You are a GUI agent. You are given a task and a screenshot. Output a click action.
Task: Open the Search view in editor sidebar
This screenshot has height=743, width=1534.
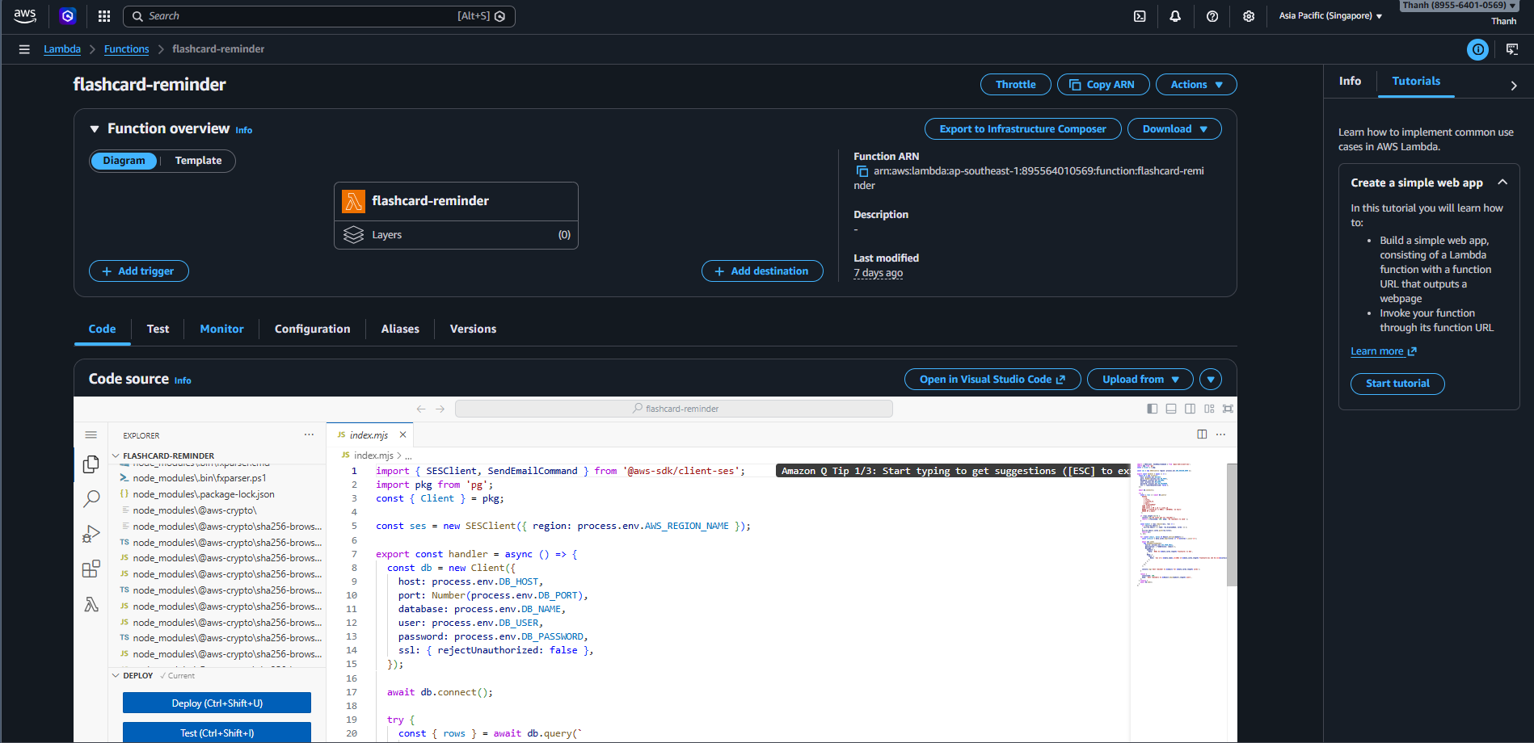91,499
